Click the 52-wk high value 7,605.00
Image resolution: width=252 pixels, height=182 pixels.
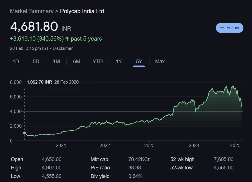click(x=224, y=159)
